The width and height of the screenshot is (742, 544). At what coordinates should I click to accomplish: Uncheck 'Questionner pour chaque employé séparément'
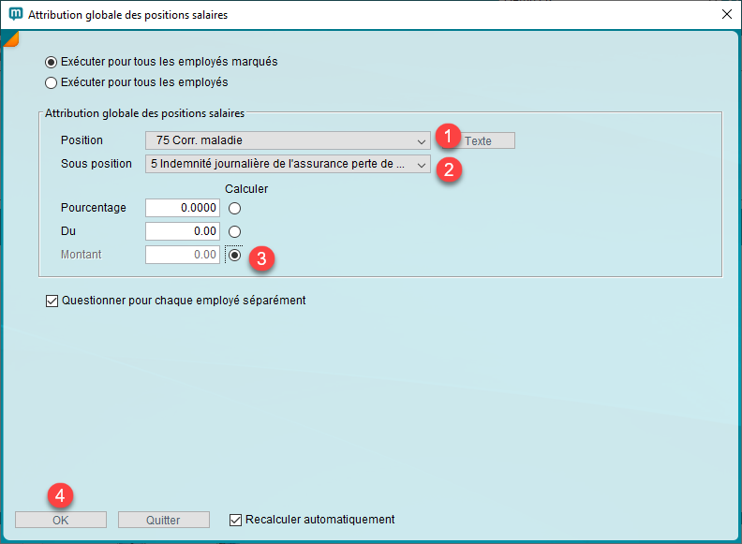coord(52,301)
